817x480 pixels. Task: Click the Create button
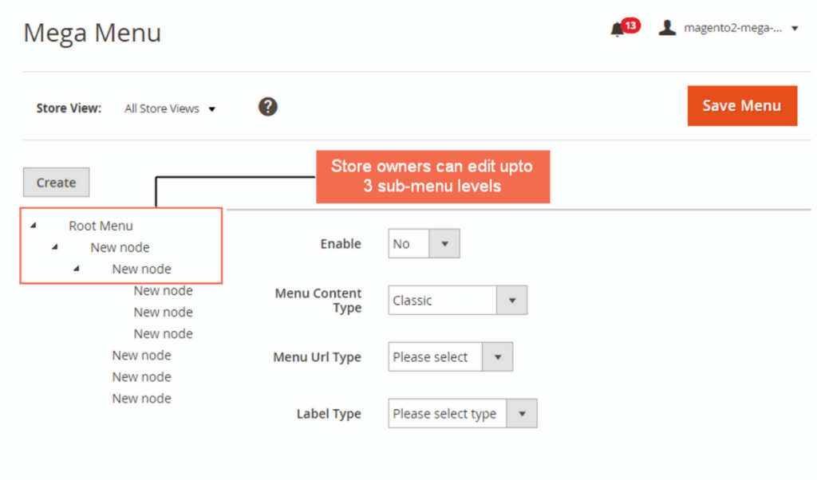click(56, 182)
